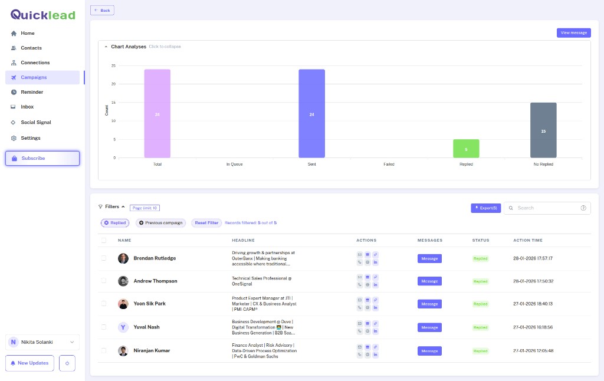604x381 pixels.
Task: Click the View message button
Action: (573, 33)
